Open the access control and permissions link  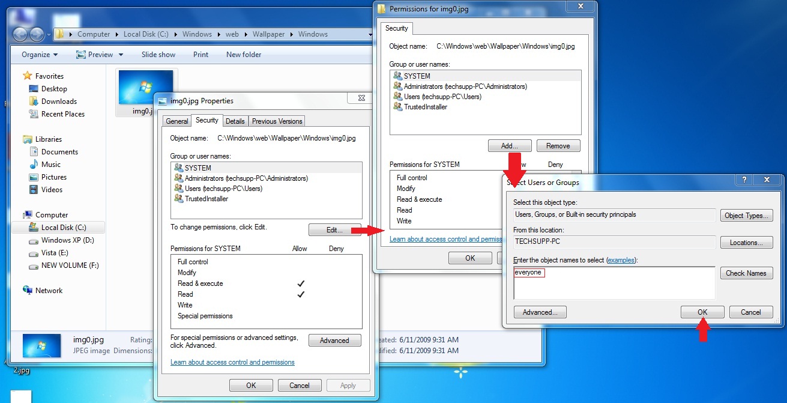click(232, 362)
